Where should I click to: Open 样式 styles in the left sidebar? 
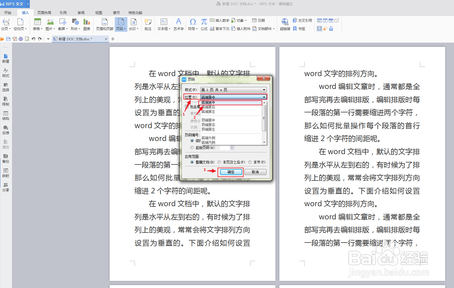pos(6,73)
